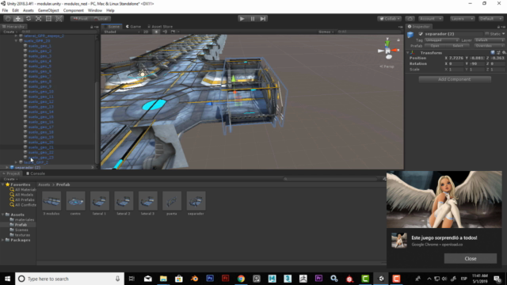Image resolution: width=507 pixels, height=285 pixels.
Task: Toggle Persp projection label
Action: [387, 66]
